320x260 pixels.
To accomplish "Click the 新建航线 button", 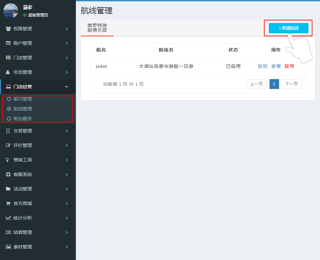I will coord(288,28).
